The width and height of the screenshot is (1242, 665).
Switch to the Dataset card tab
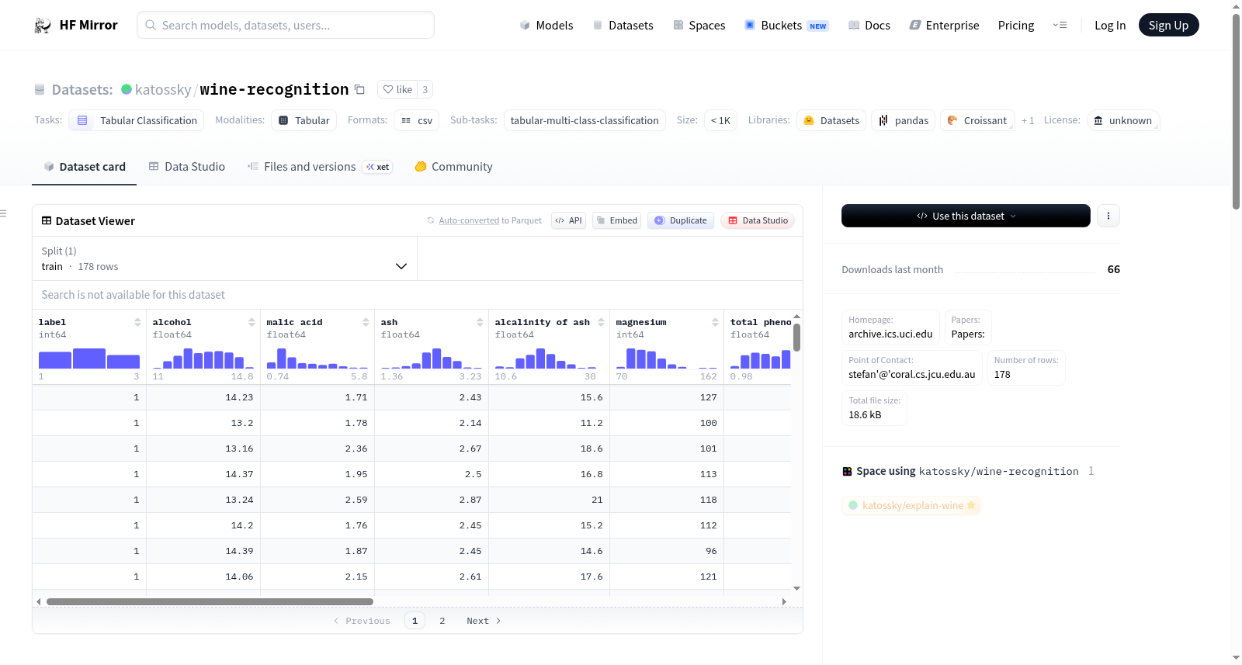click(x=84, y=167)
